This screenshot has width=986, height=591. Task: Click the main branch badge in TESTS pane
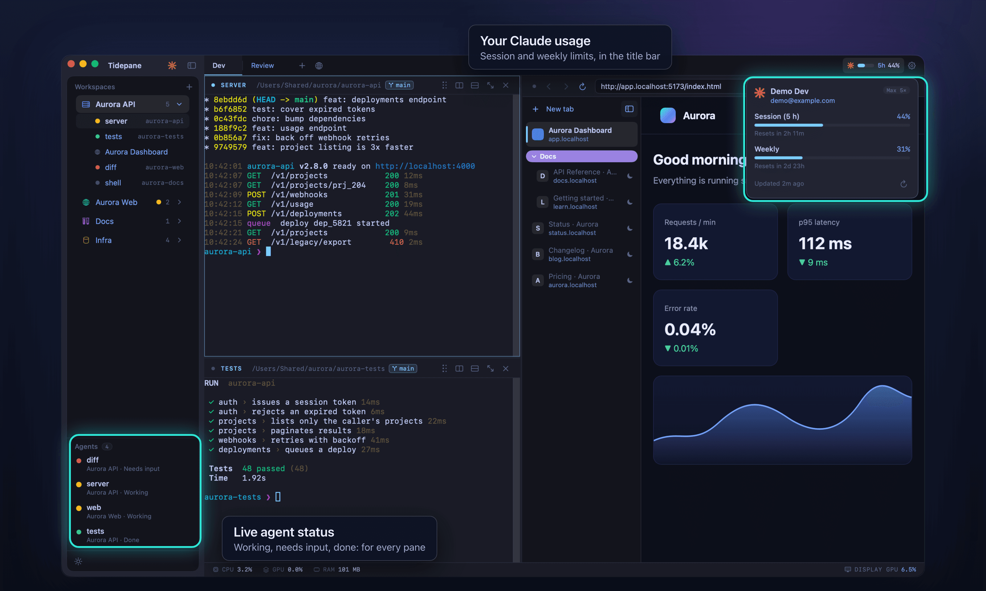pyautogui.click(x=403, y=369)
